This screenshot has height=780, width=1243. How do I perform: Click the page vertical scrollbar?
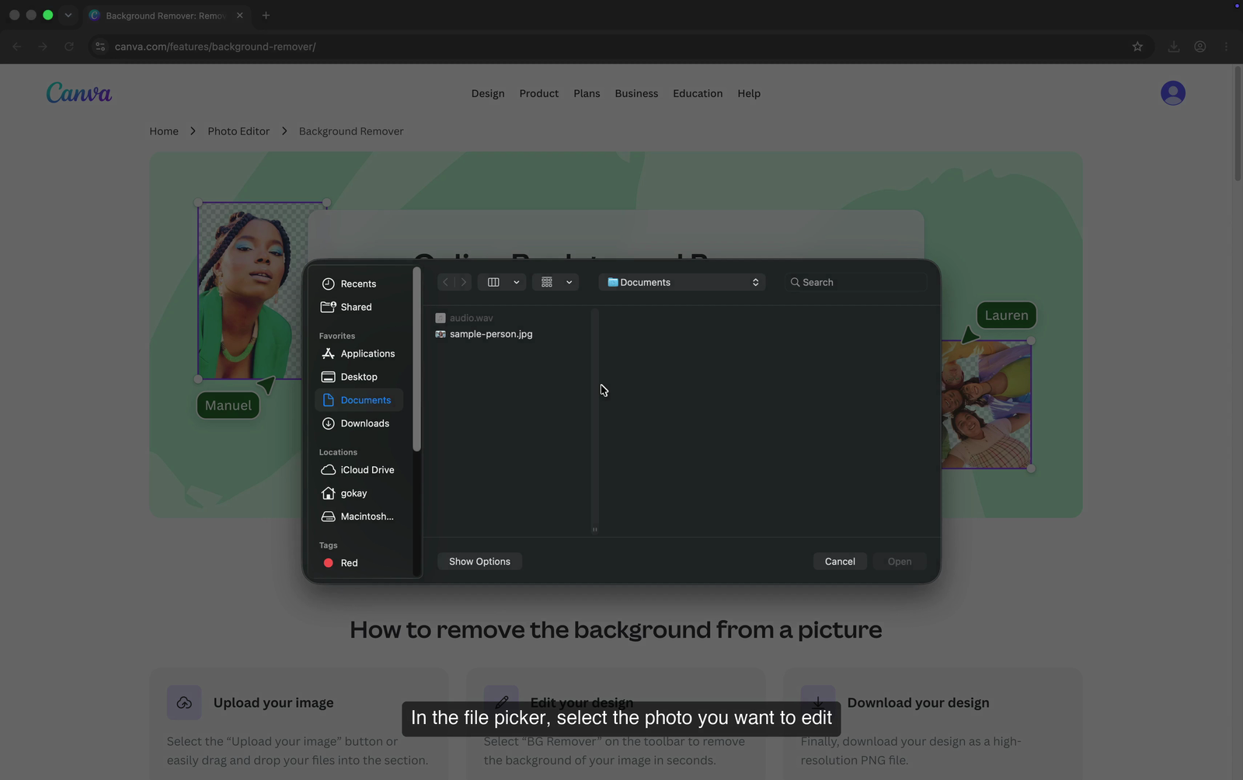tap(1238, 124)
